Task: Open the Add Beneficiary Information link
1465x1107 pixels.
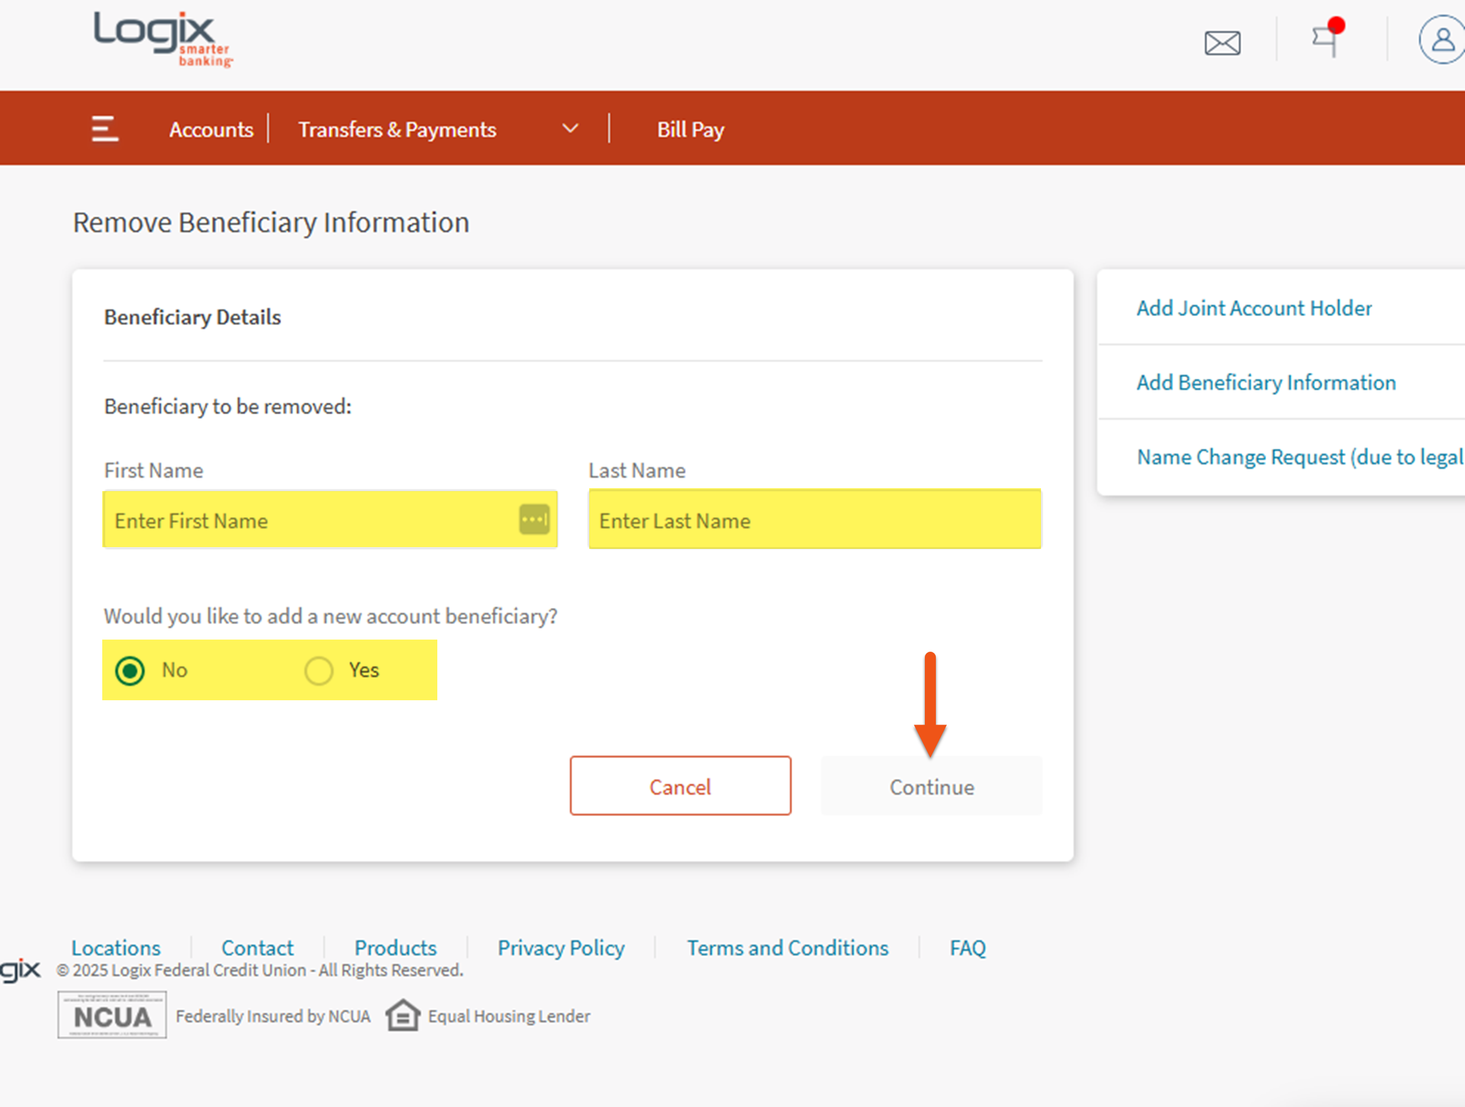Action: click(x=1266, y=382)
